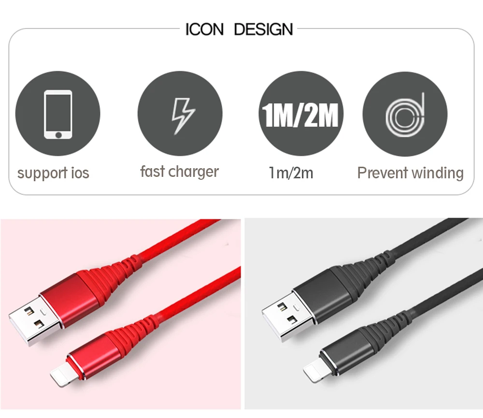483x418 pixels.
Task: Click the 1M/2M length circle icon
Action: pos(301,114)
